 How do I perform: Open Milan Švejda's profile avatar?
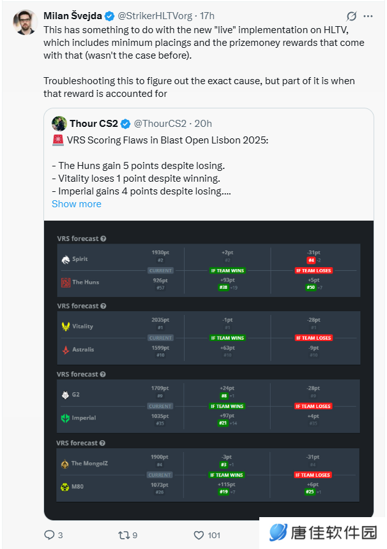[25, 22]
